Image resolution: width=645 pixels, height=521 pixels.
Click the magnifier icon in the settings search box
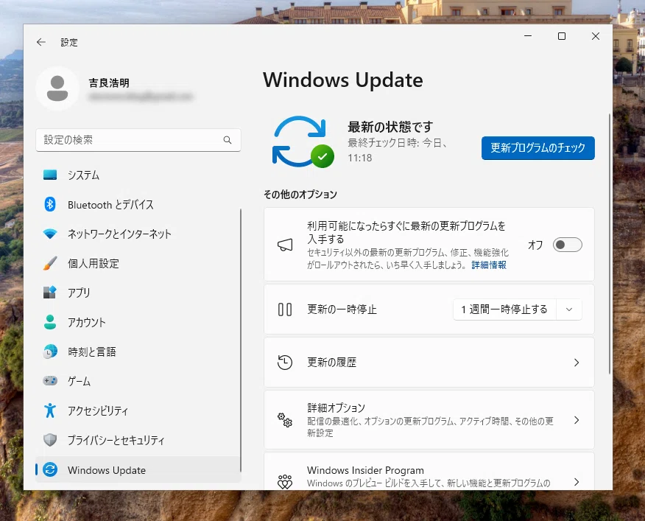(228, 140)
